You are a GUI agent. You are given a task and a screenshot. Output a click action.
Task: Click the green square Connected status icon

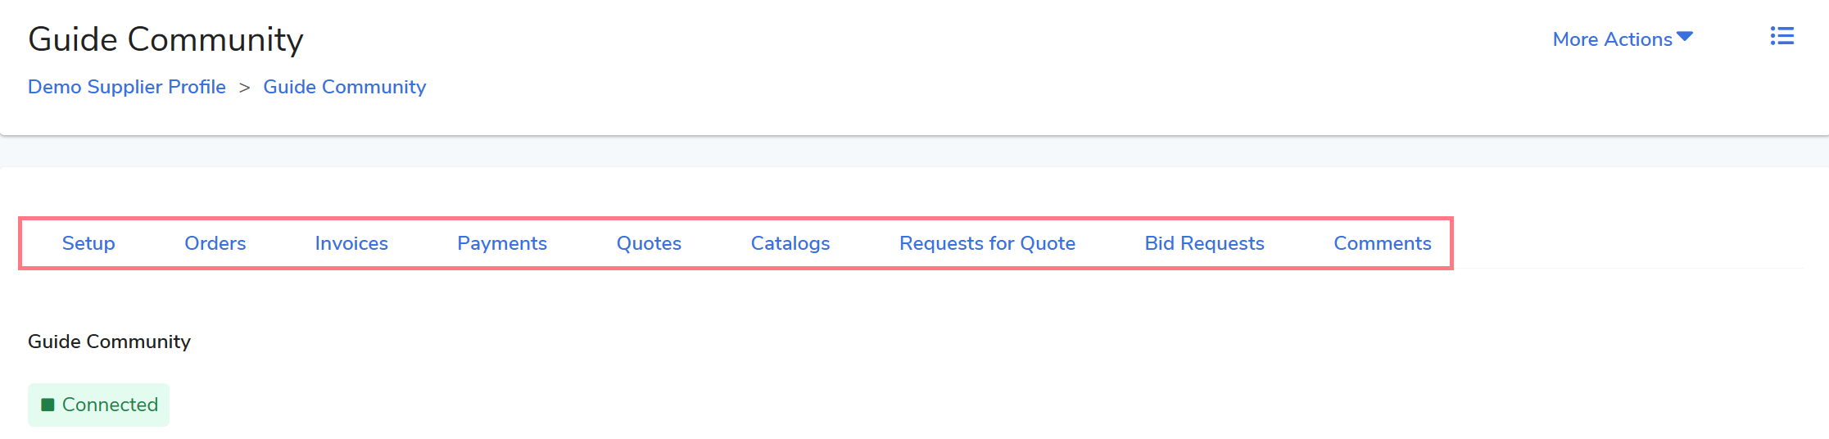click(x=48, y=405)
